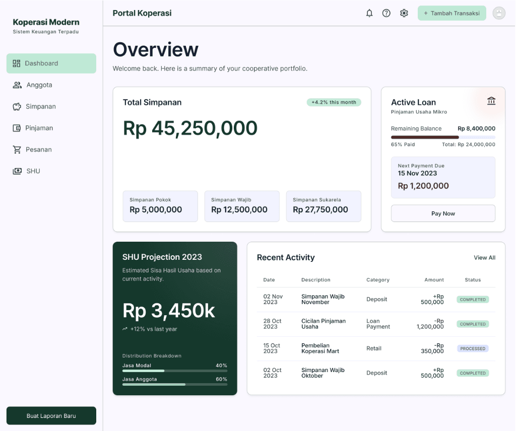516x431 pixels.
Task: Click the trending up arrow icon near +12%
Action: pyautogui.click(x=125, y=329)
